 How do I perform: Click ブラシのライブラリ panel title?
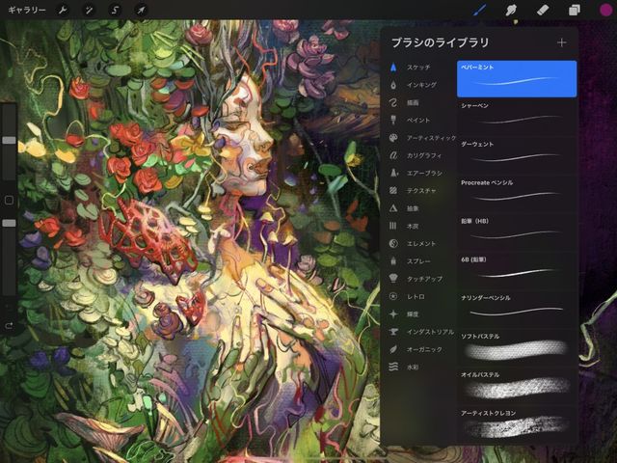pos(440,42)
